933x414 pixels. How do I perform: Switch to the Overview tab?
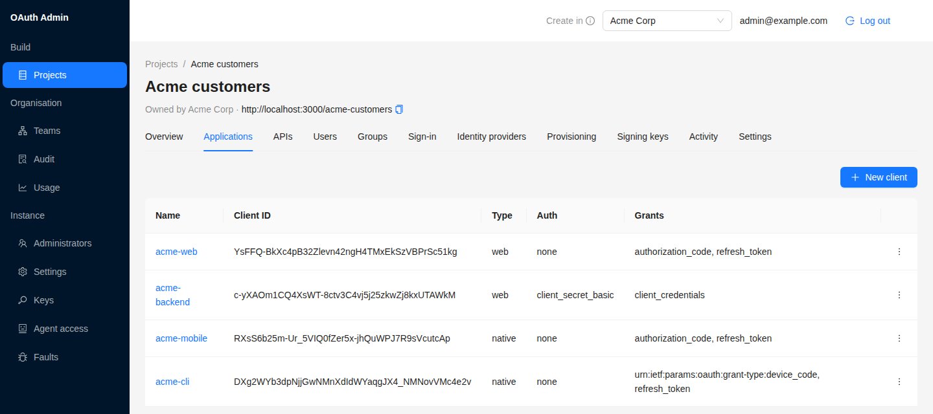pos(164,136)
